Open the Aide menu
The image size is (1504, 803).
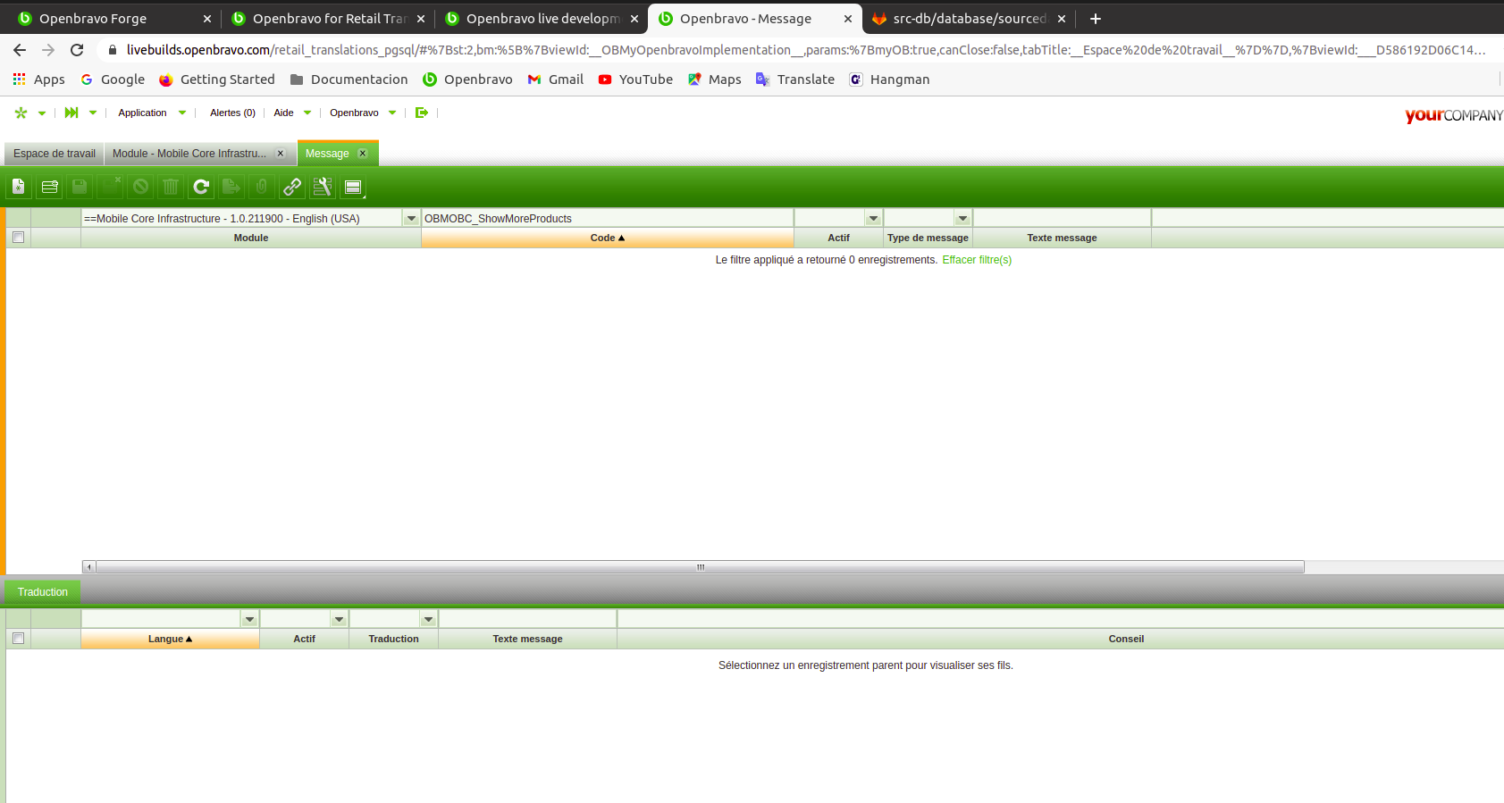pyautogui.click(x=283, y=113)
